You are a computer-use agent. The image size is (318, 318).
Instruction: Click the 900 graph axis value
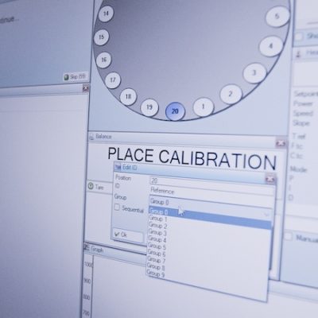coord(87,281)
